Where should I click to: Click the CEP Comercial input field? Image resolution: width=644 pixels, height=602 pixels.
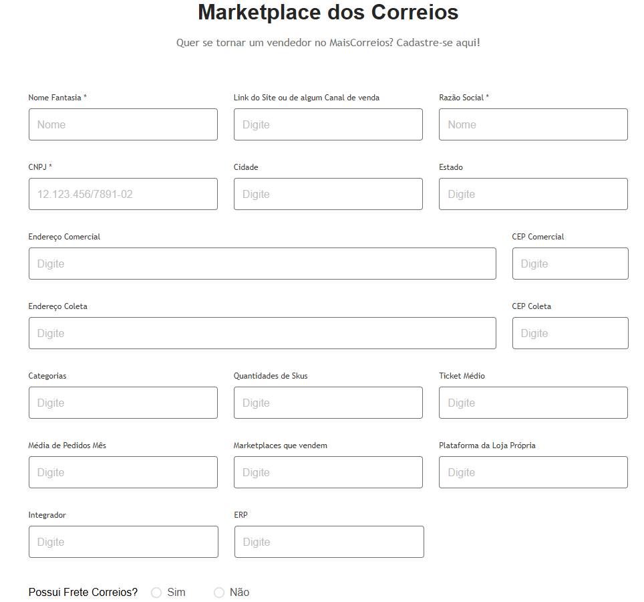coord(570,264)
